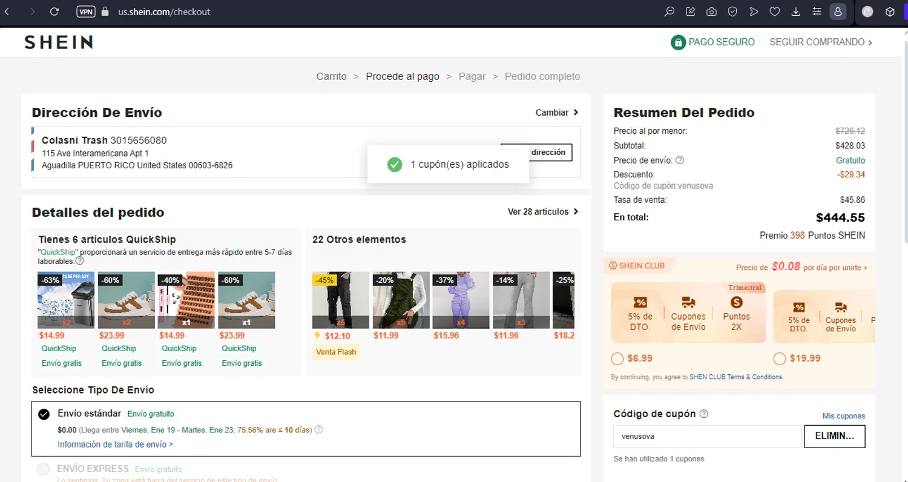This screenshot has height=482, width=908.
Task: Open the -37% purple set thumbnail
Action: tap(461, 300)
